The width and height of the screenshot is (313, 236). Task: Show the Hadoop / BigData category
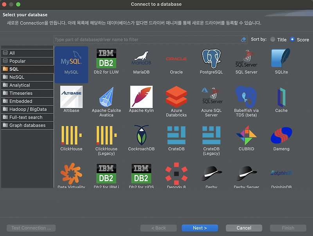pos(27,109)
